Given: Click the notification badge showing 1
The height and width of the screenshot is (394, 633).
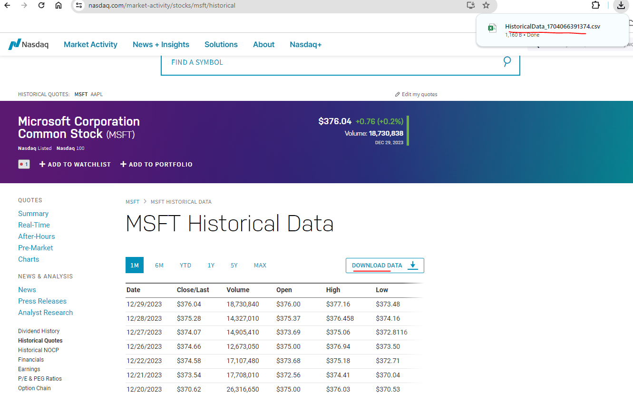Looking at the screenshot, I should (24, 164).
